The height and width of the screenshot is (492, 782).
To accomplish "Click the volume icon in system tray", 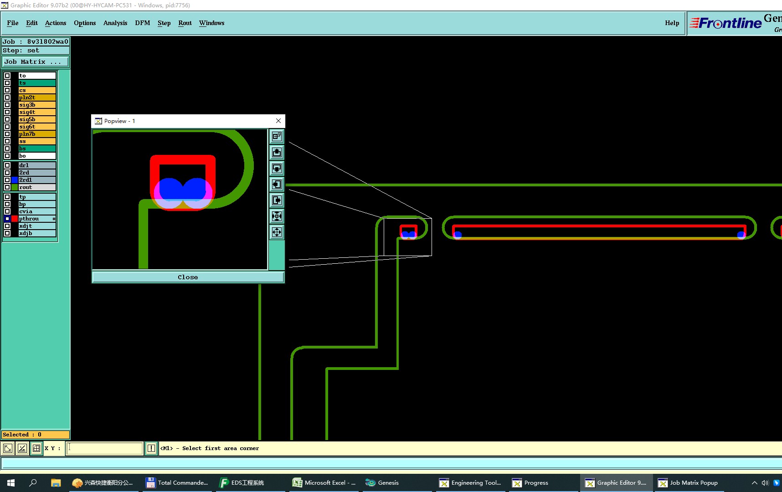I will [x=765, y=483].
